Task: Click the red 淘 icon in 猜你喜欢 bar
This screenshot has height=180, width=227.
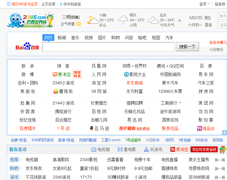Action: pyautogui.click(x=173, y=149)
